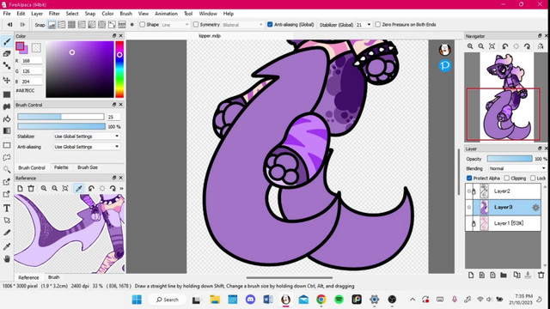Screen dimensions: 550x309
Task: Click the R color value field
Action: (32, 61)
